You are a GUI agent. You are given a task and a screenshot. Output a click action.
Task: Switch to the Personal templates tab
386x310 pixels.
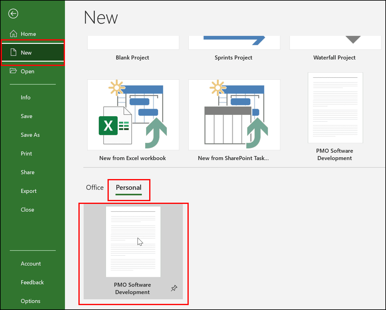[129, 188]
